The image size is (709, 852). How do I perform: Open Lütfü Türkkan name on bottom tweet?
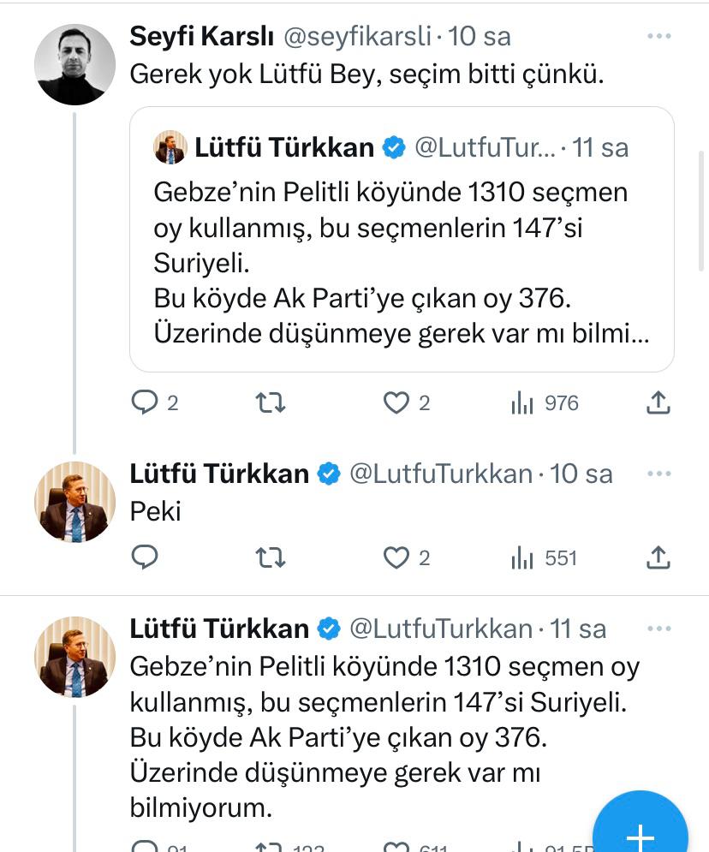coord(219,629)
